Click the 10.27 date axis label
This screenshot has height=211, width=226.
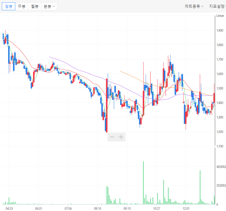(x=156, y=209)
